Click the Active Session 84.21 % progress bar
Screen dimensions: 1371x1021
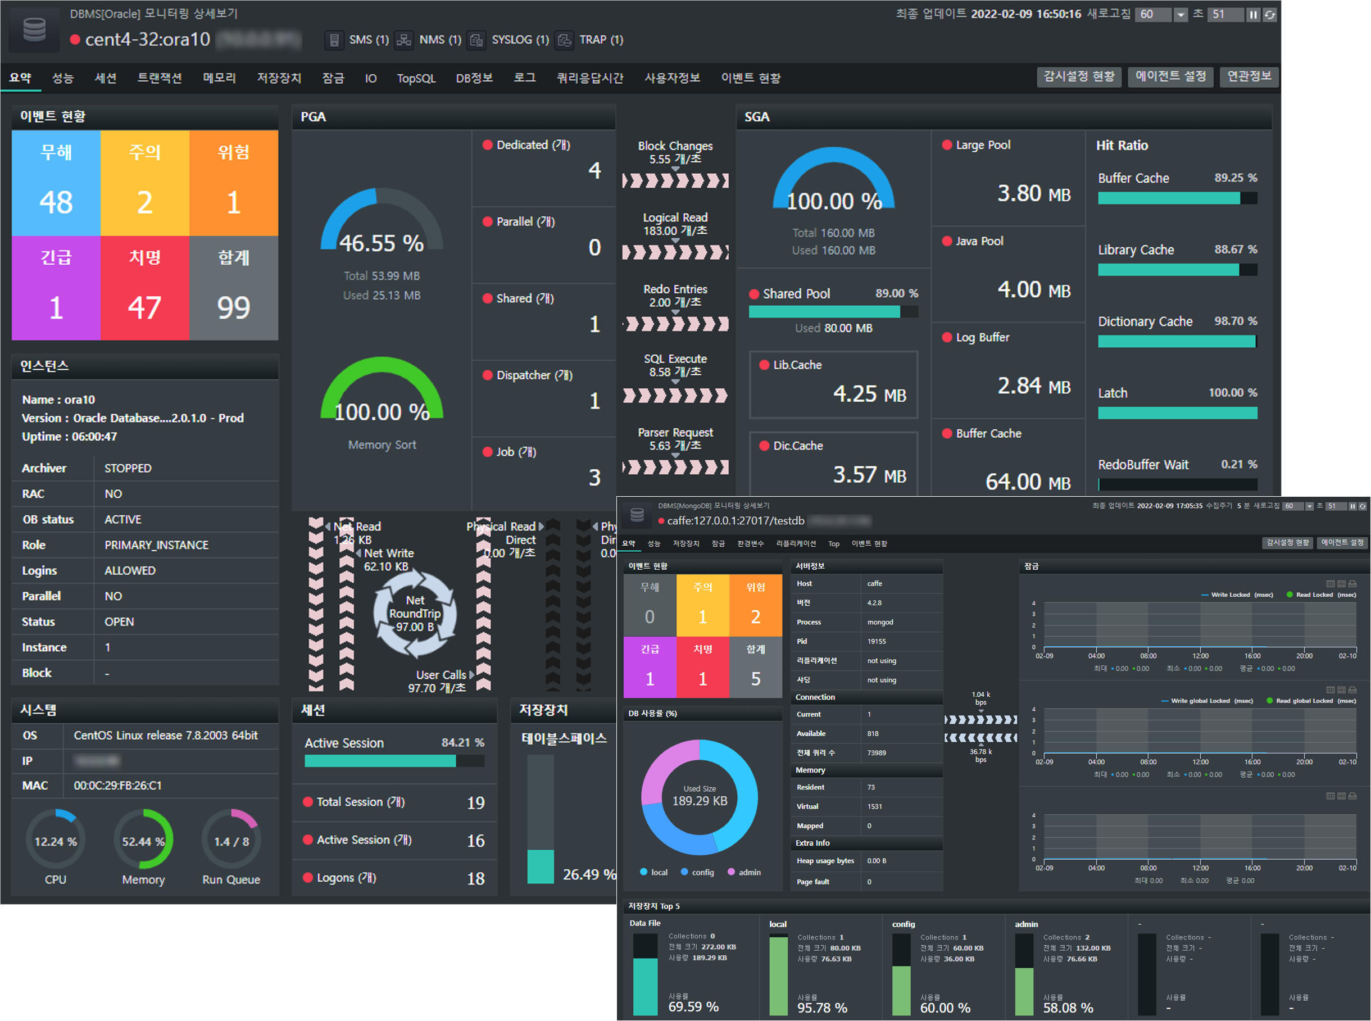tap(394, 761)
